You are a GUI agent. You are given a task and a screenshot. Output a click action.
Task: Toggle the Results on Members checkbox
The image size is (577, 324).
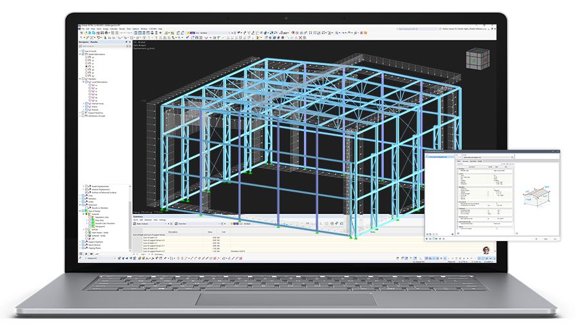pyautogui.click(x=86, y=208)
